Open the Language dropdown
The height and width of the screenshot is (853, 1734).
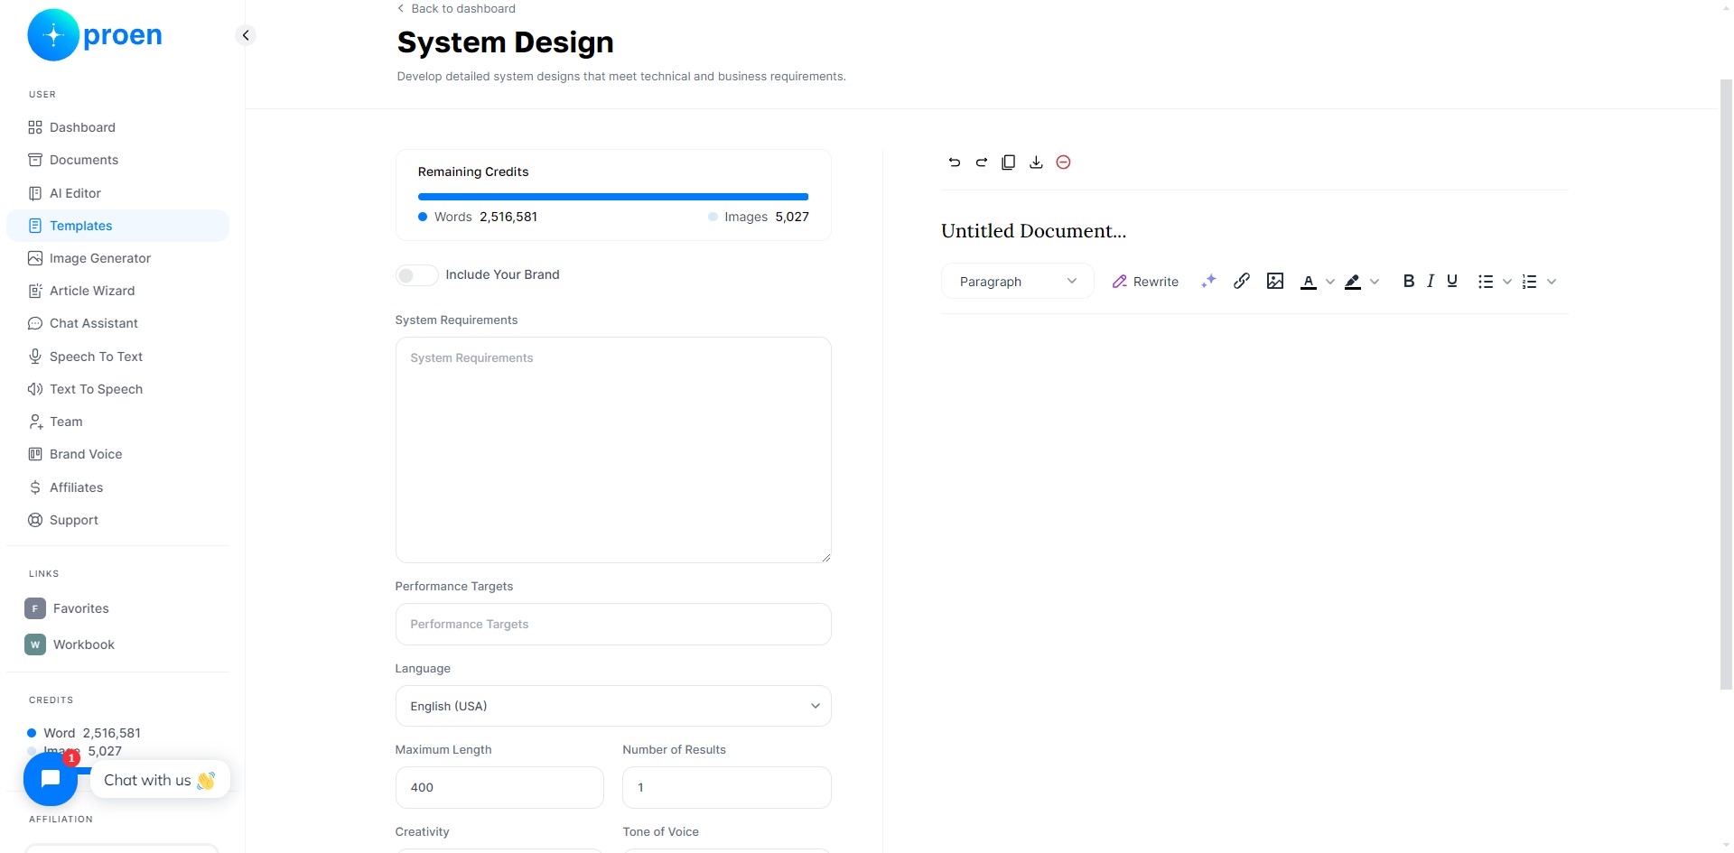613,706
